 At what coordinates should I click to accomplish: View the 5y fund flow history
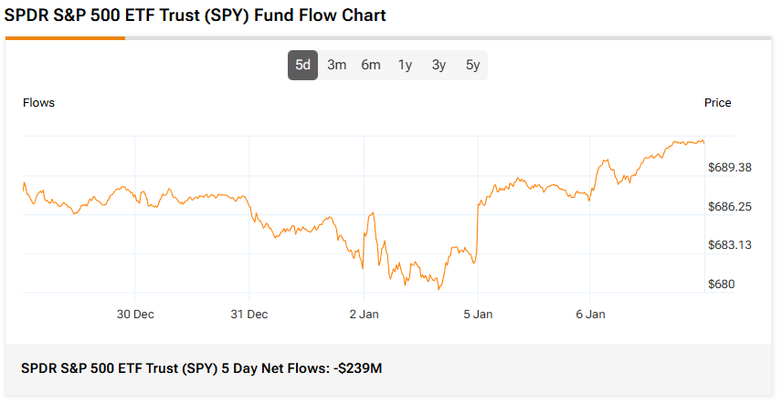[472, 65]
